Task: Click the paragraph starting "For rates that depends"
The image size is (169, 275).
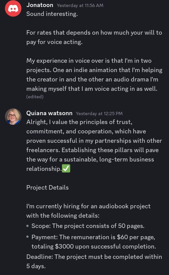Action: click(94, 37)
